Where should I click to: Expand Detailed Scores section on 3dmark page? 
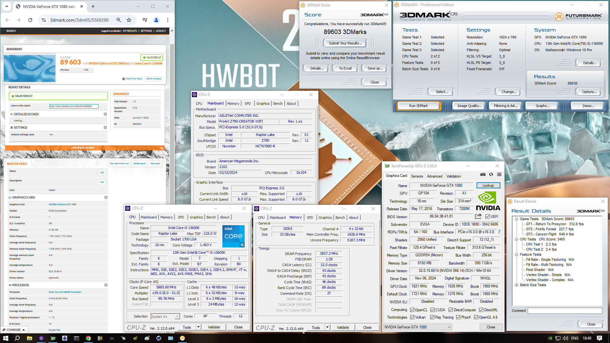[105, 114]
